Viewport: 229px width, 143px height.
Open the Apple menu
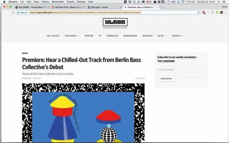[x=4, y=2]
